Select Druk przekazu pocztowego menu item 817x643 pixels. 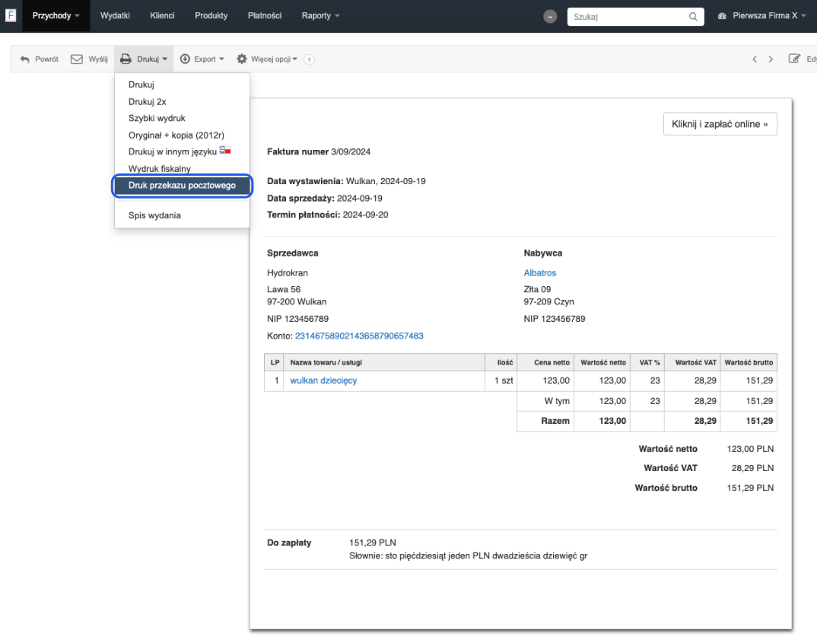click(x=182, y=186)
